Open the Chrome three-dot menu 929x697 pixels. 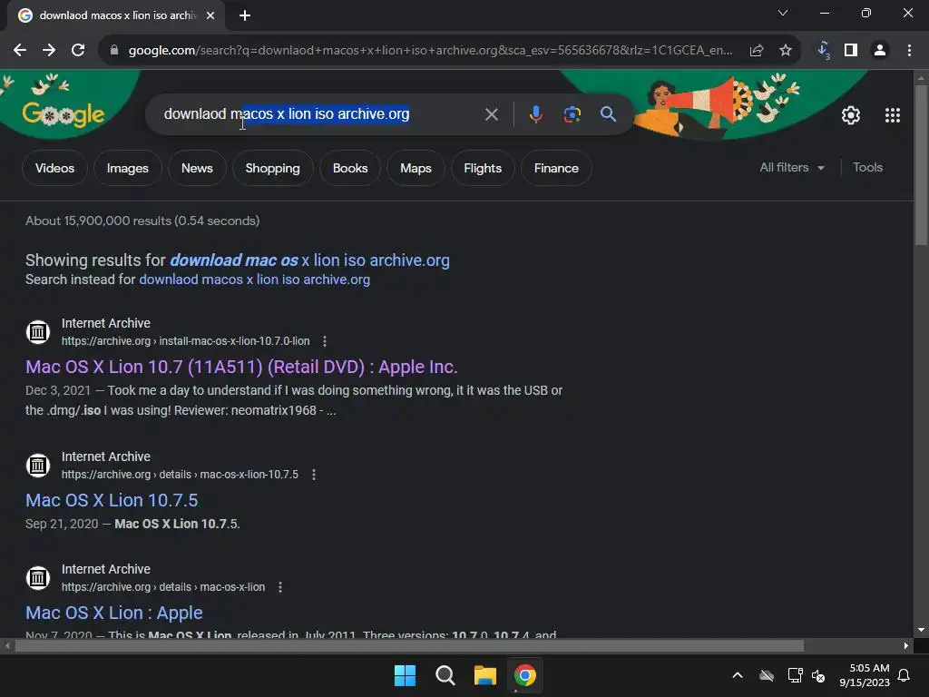909,51
